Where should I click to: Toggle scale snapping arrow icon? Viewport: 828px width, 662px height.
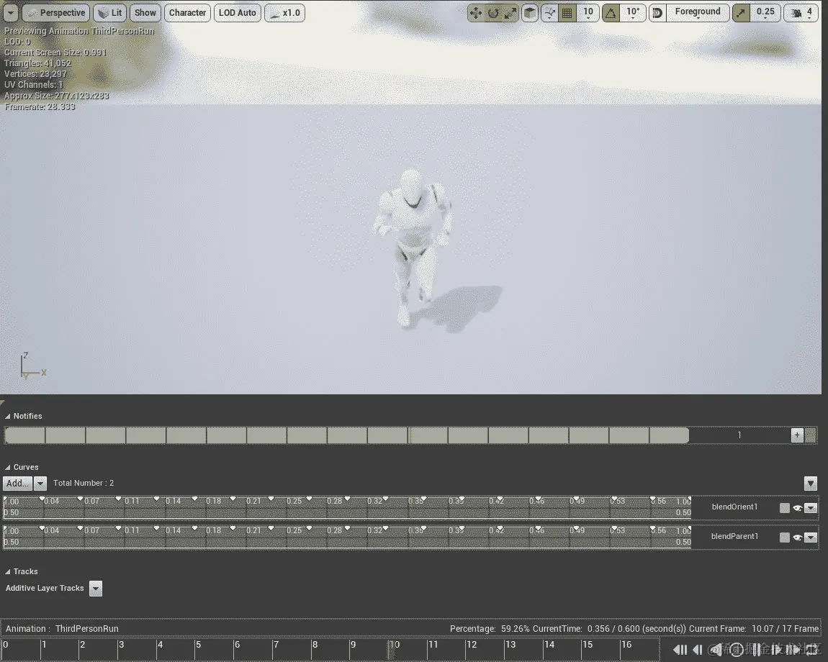[x=741, y=13]
